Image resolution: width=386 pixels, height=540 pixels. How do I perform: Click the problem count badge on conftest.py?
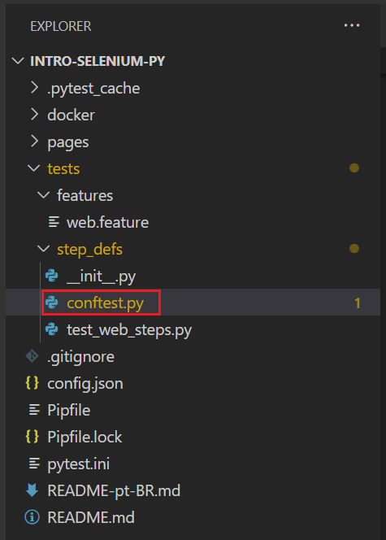(358, 303)
